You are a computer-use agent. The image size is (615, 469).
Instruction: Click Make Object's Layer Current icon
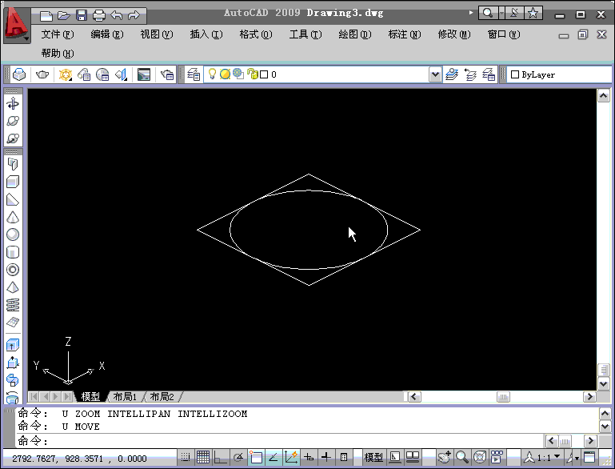tap(452, 74)
